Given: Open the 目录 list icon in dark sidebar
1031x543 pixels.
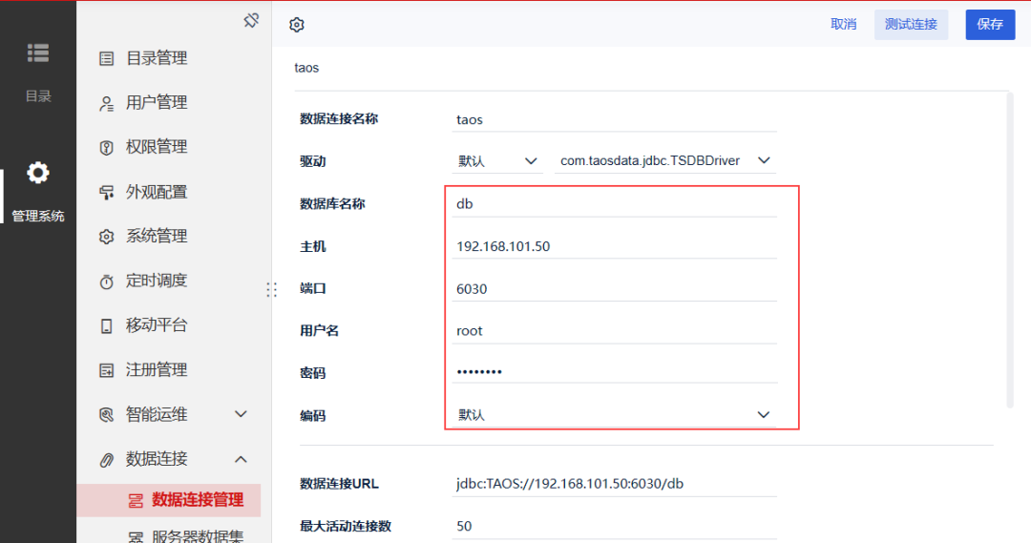Looking at the screenshot, I should tap(38, 52).
